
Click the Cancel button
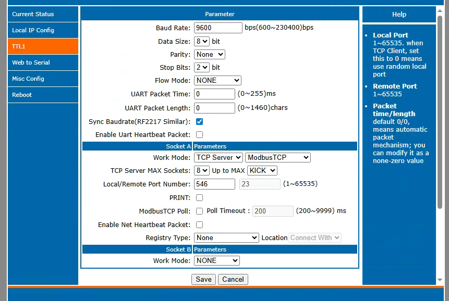pyautogui.click(x=233, y=279)
